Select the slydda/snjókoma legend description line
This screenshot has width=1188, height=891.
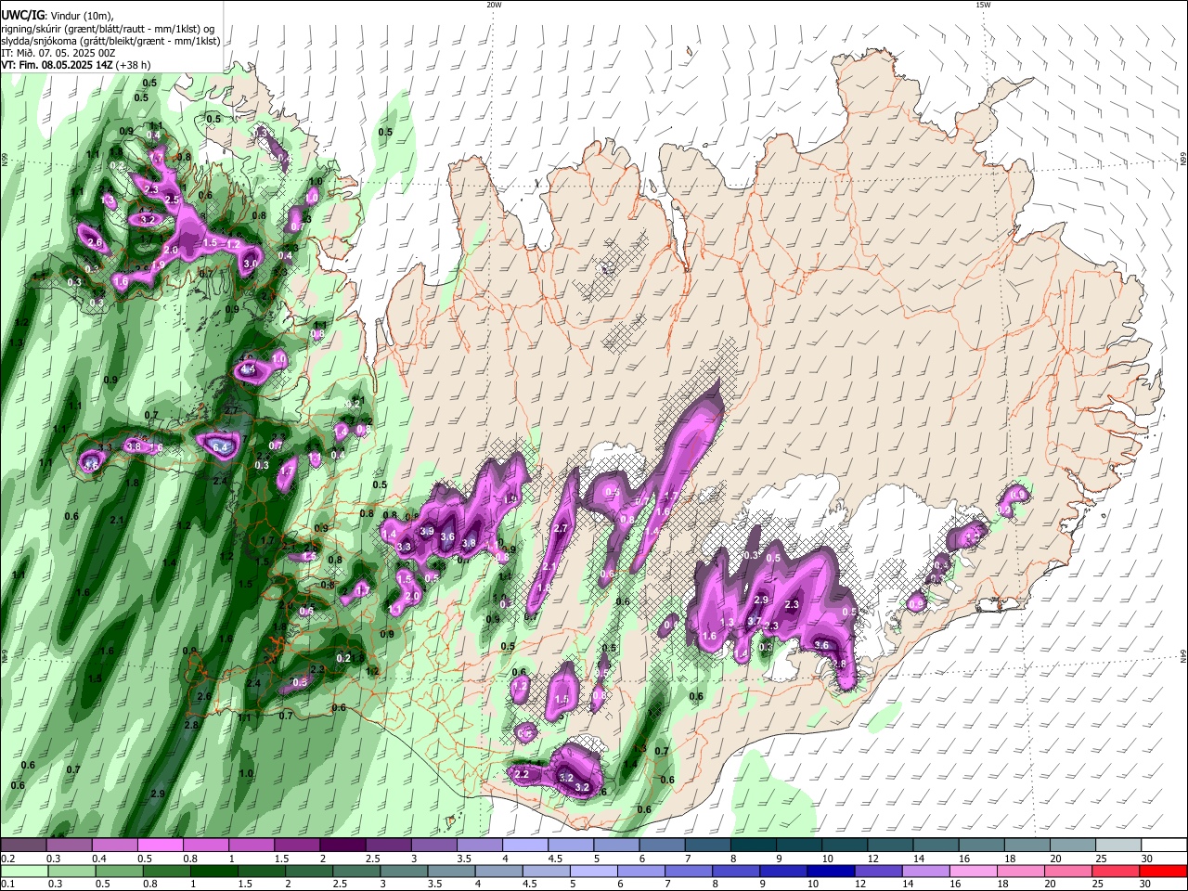110,41
